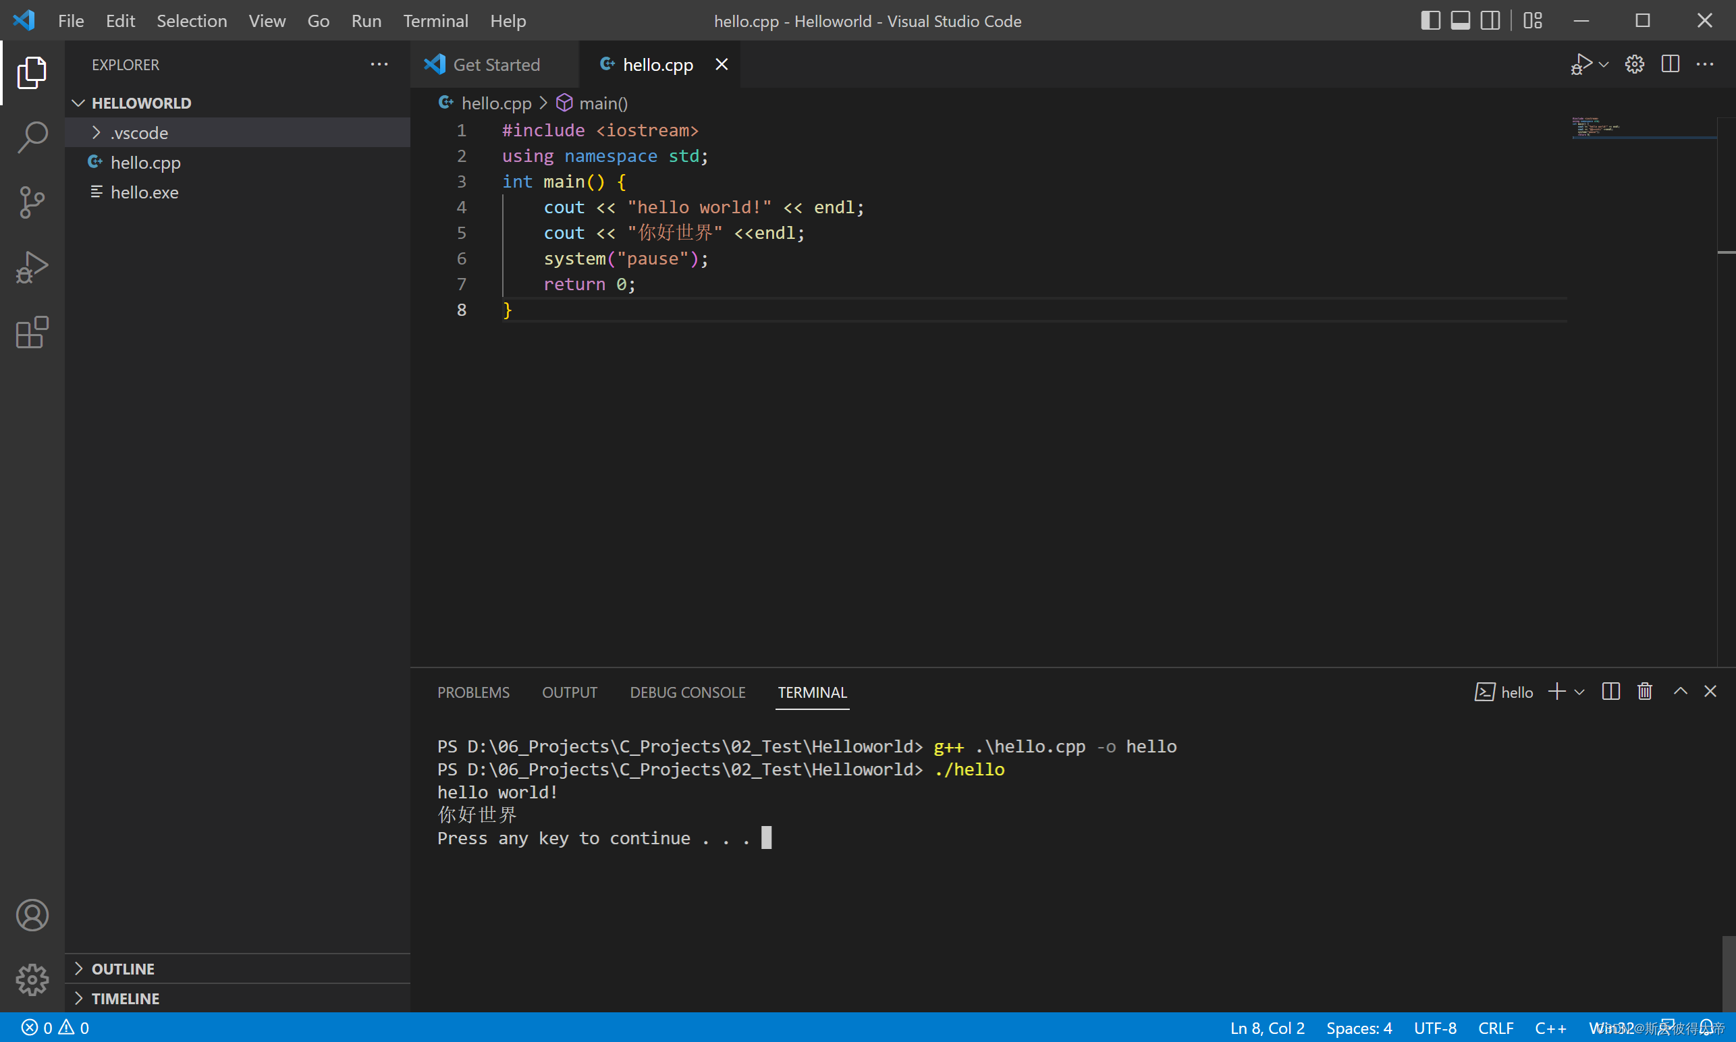Image resolution: width=1736 pixels, height=1042 pixels.
Task: Open the Help menu
Action: (x=508, y=20)
